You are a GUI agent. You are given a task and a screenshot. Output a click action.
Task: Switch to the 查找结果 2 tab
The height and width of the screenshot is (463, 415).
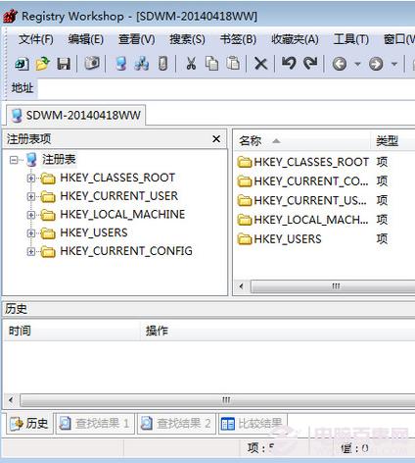(x=176, y=424)
